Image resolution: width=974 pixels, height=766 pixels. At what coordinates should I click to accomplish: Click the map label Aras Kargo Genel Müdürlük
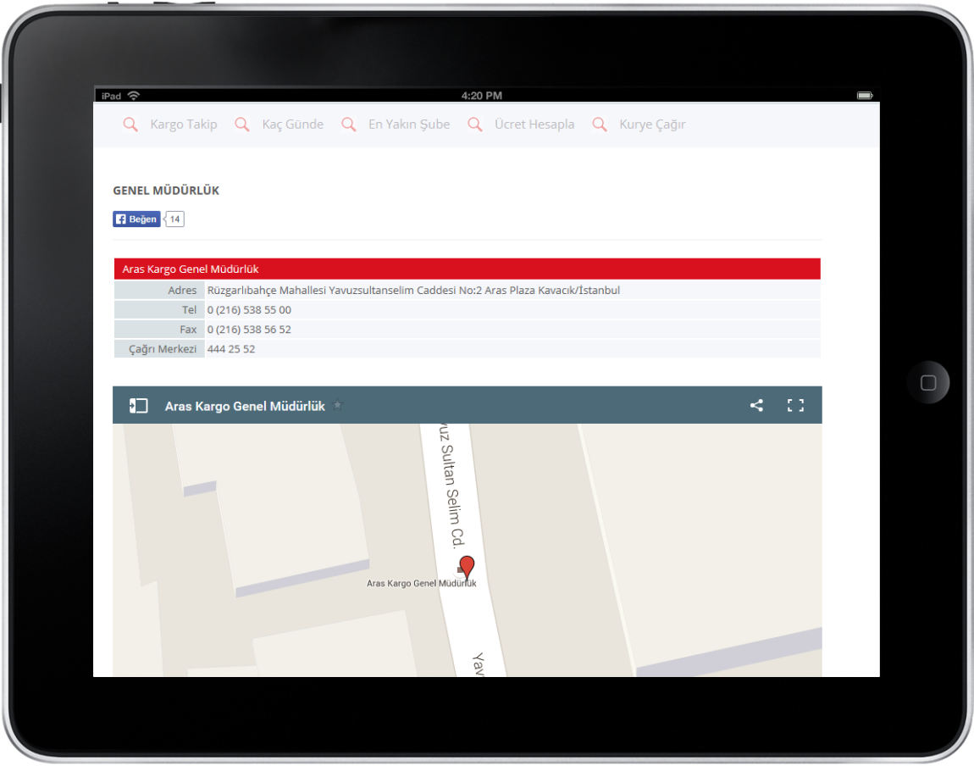[421, 583]
